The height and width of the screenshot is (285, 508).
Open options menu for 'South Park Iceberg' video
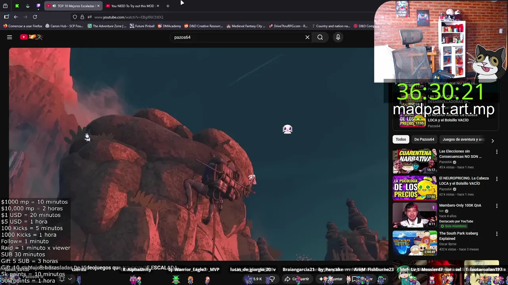click(496, 234)
